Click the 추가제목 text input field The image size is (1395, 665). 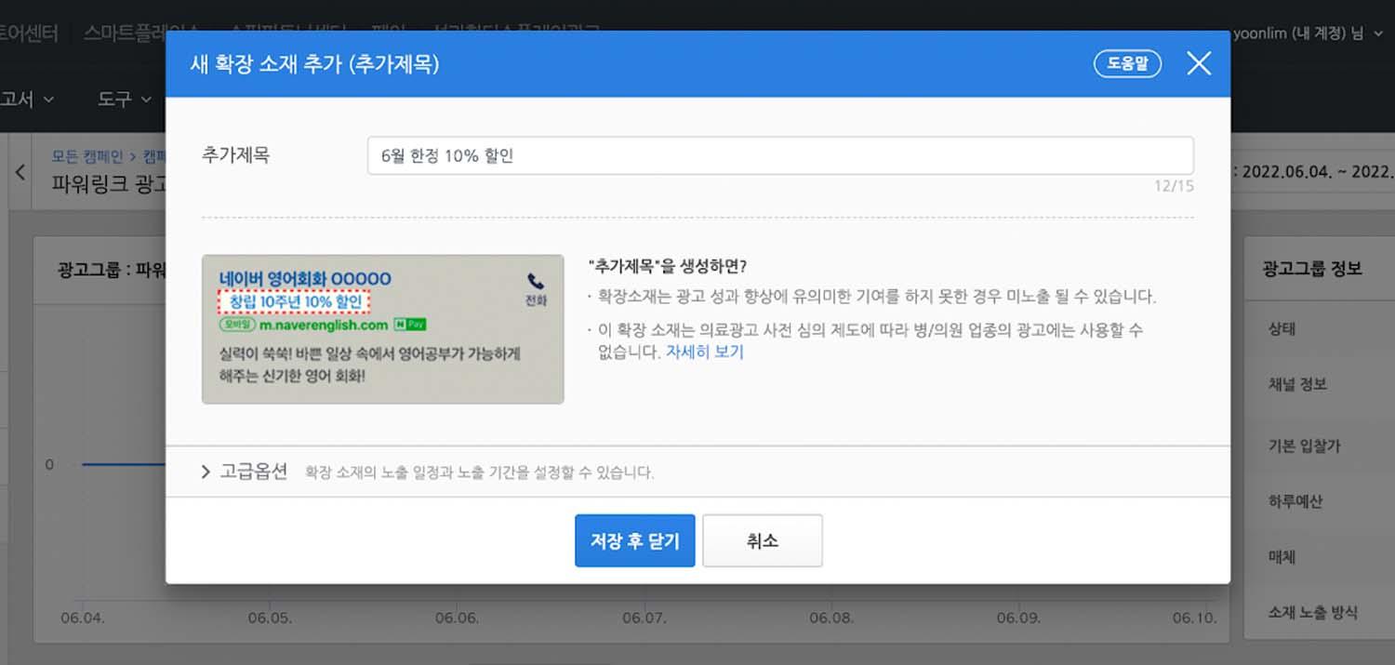tap(779, 155)
